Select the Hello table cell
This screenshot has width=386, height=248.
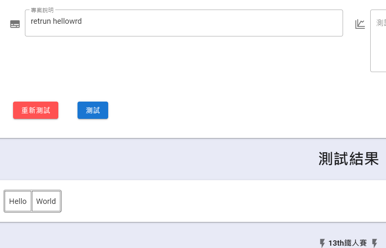[x=18, y=201]
